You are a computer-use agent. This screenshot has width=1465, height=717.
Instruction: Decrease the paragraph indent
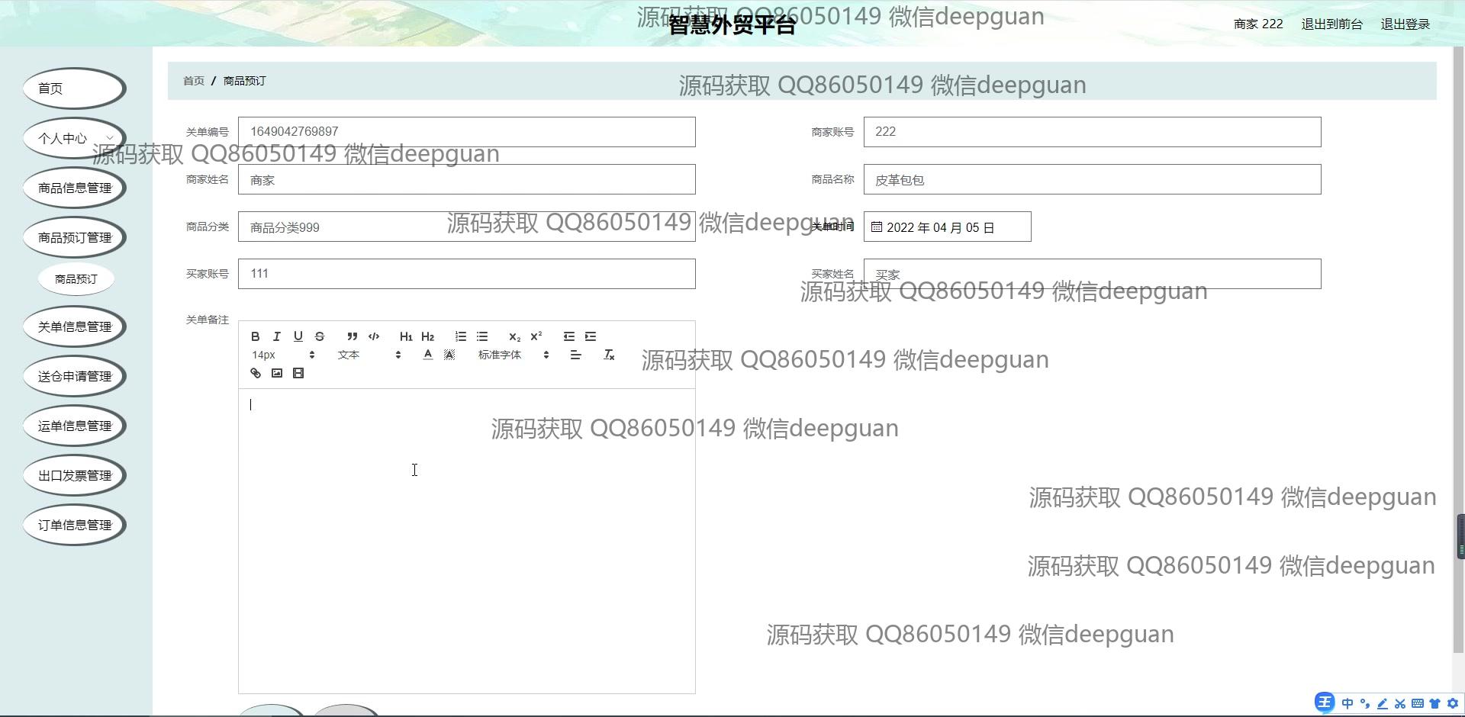tap(569, 336)
